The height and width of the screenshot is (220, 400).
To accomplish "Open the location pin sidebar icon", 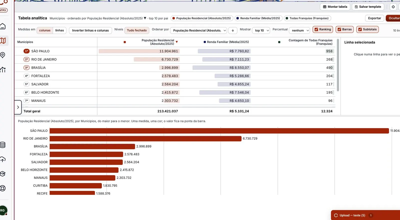I will [x=2, y=55].
